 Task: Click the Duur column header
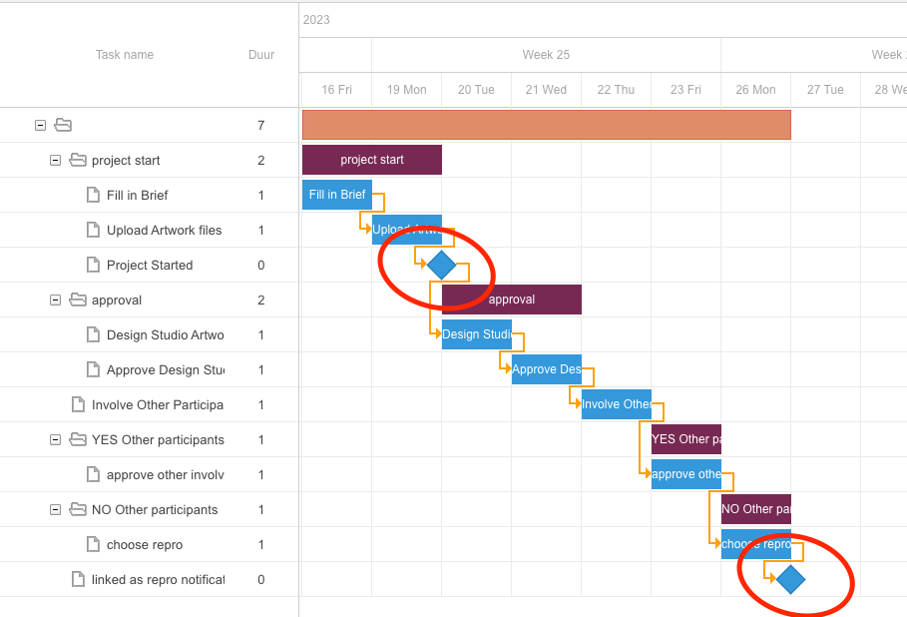(261, 55)
